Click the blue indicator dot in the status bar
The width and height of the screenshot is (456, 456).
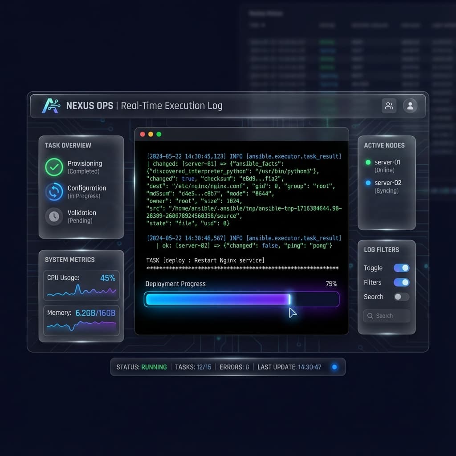click(x=334, y=367)
